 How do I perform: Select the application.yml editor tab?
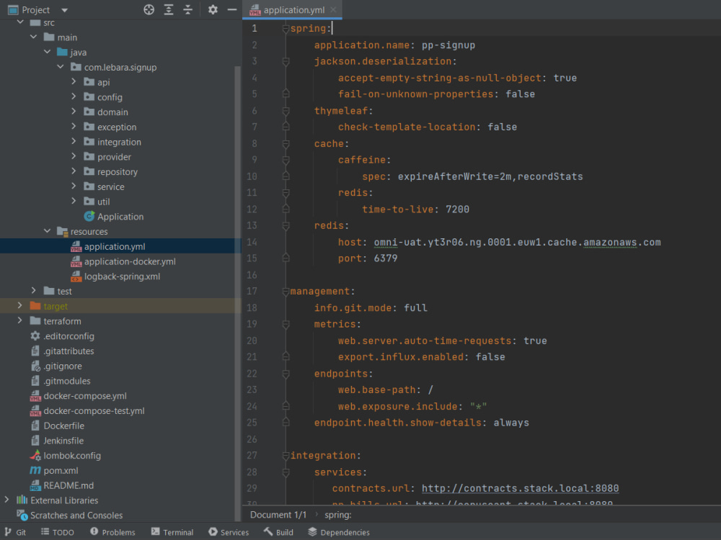[x=293, y=9]
